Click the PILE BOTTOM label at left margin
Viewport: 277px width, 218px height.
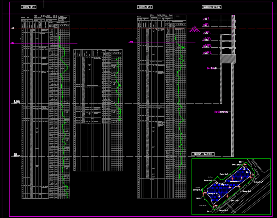17,155
